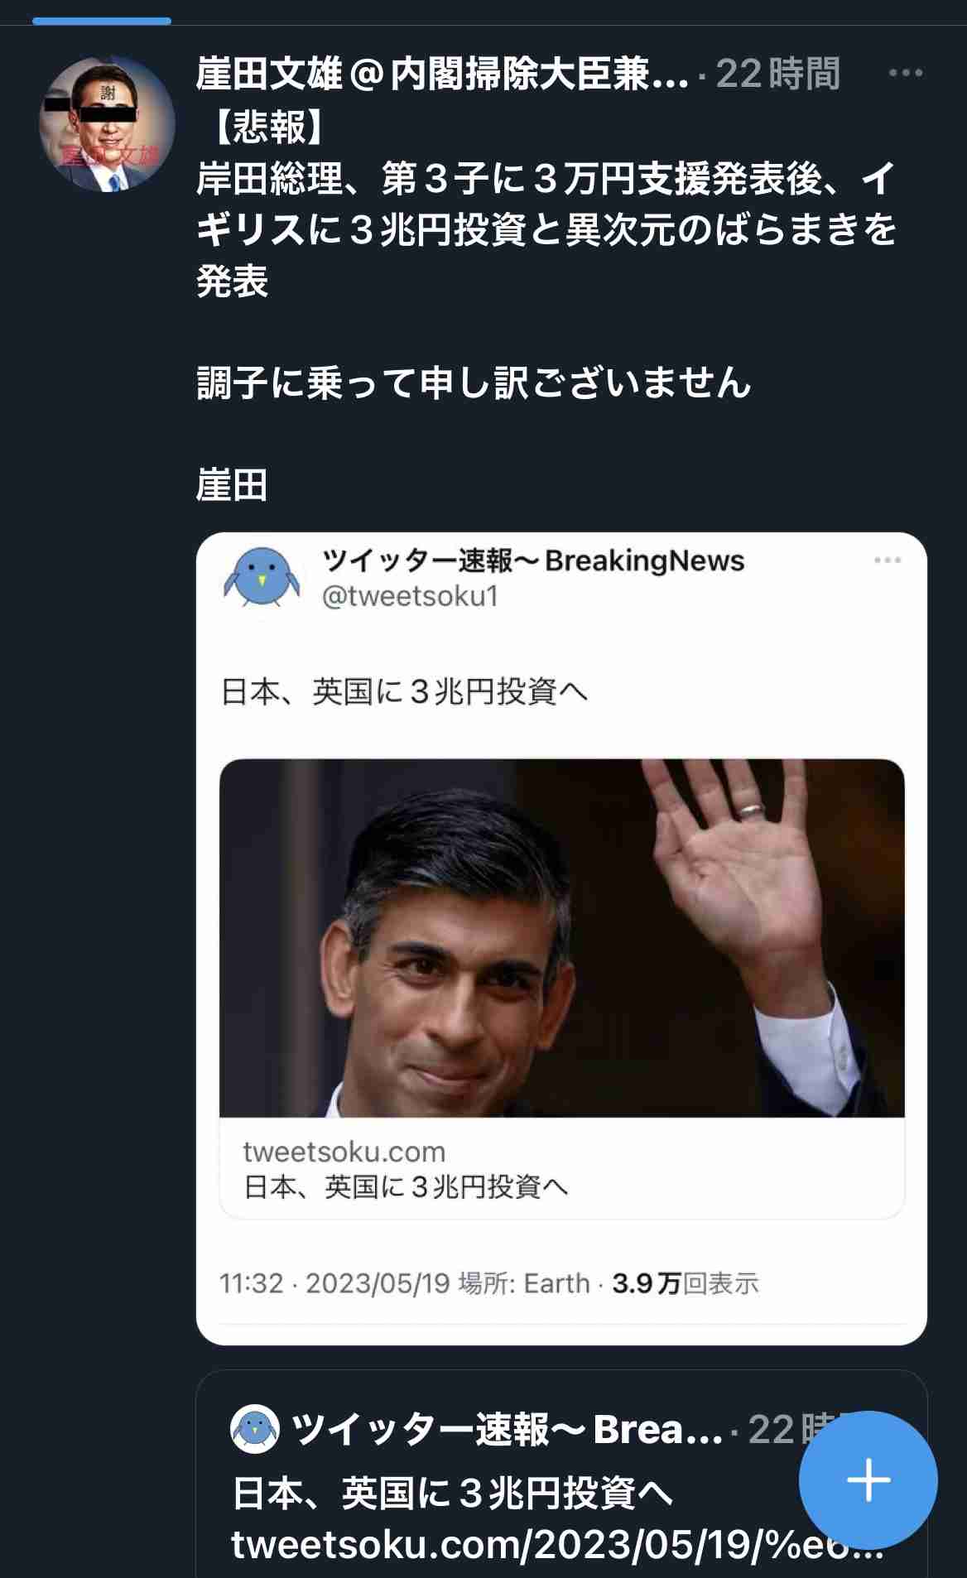Screen dimensions: 967x1578
Task: Tap the small bird avatar in the quoted tweet
Action: pyautogui.click(x=255, y=1429)
